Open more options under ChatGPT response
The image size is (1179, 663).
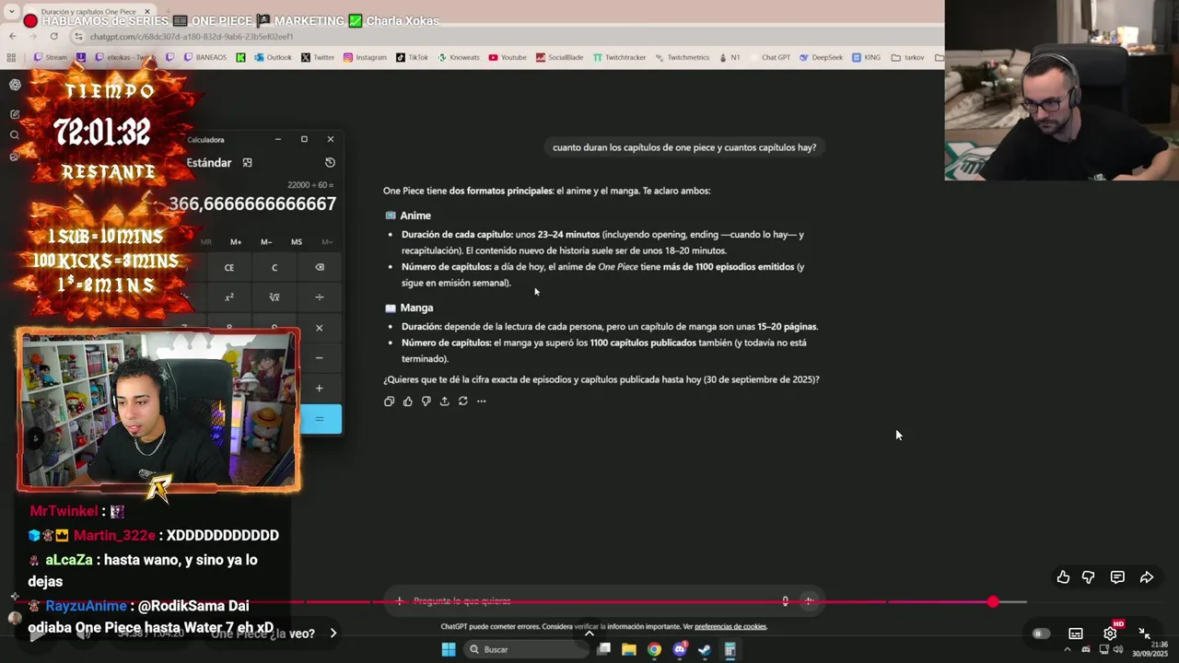pos(481,401)
